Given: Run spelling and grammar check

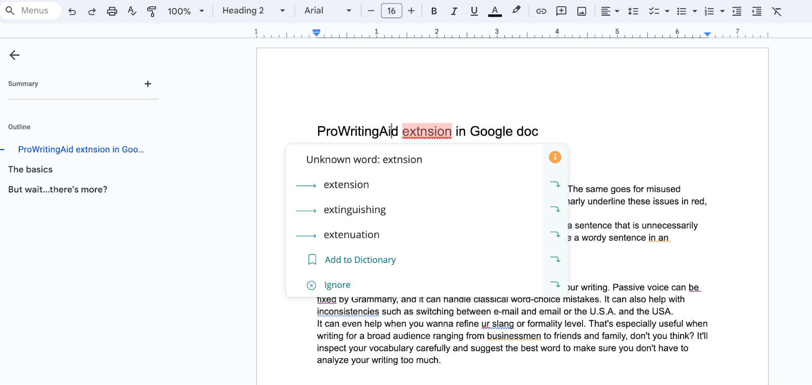Looking at the screenshot, I should click(x=132, y=11).
